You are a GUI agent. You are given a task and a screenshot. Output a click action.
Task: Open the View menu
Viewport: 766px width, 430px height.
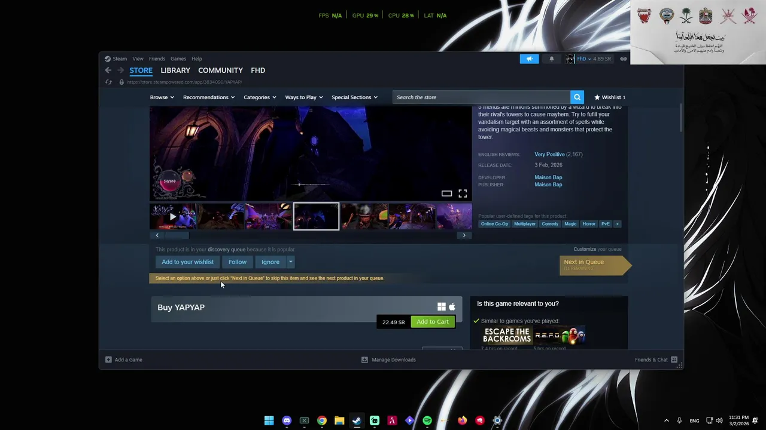[x=138, y=59]
